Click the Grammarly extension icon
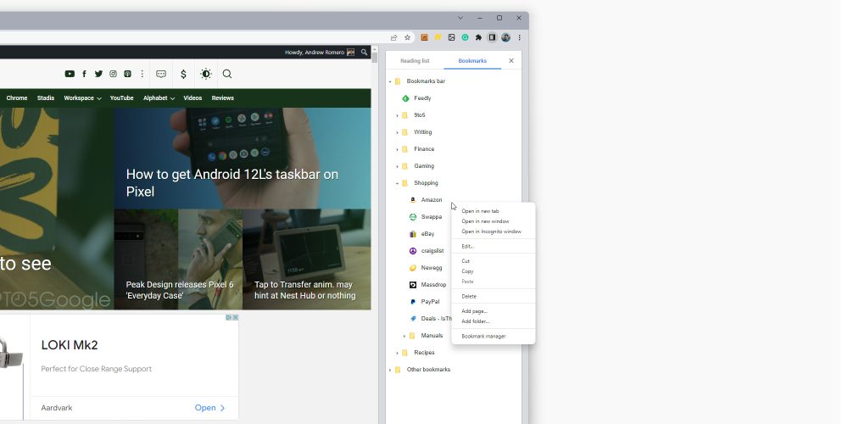The width and height of the screenshot is (848, 424). (465, 37)
